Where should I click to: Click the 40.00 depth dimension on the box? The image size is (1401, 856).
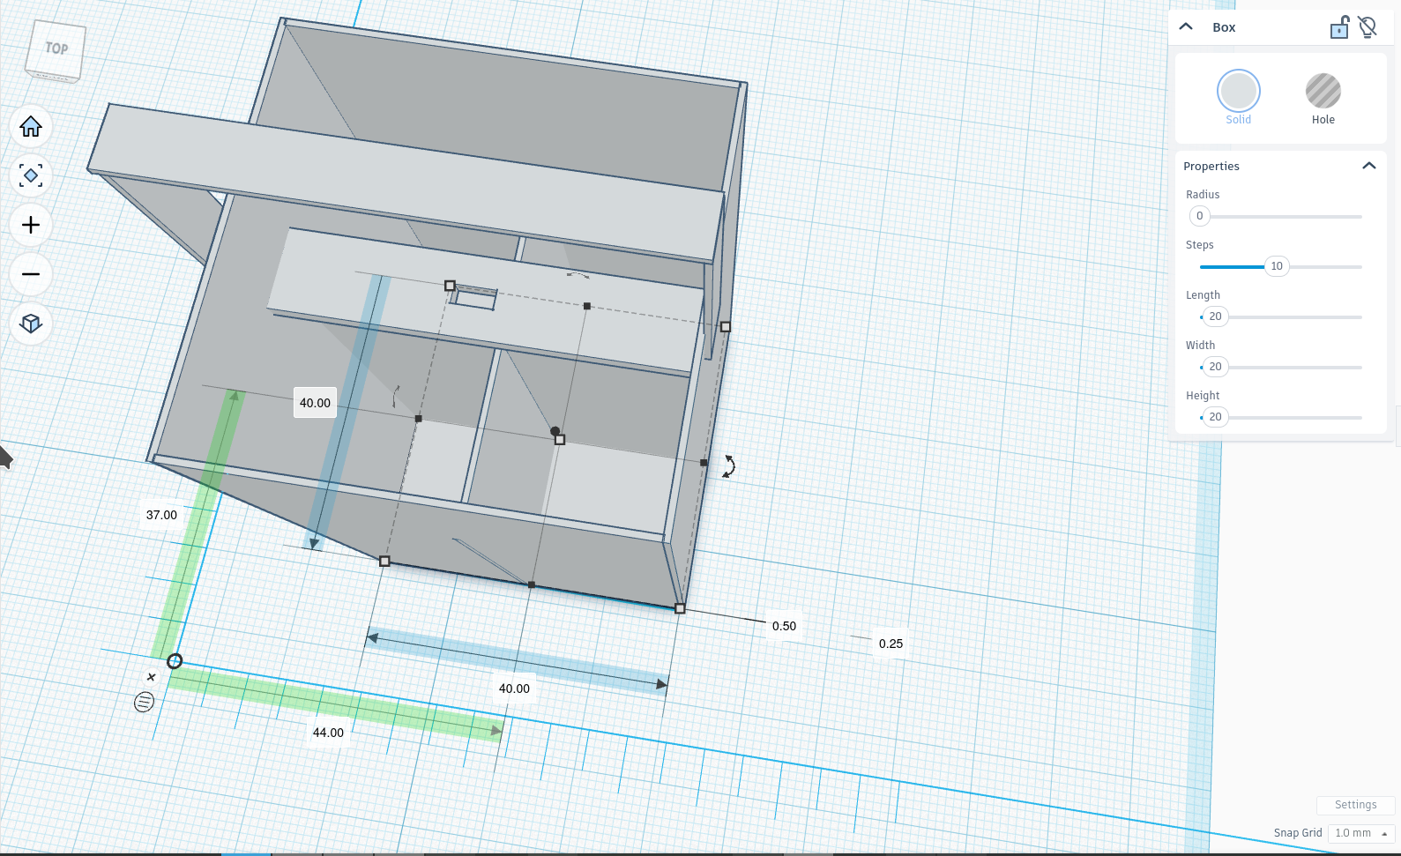pos(315,403)
